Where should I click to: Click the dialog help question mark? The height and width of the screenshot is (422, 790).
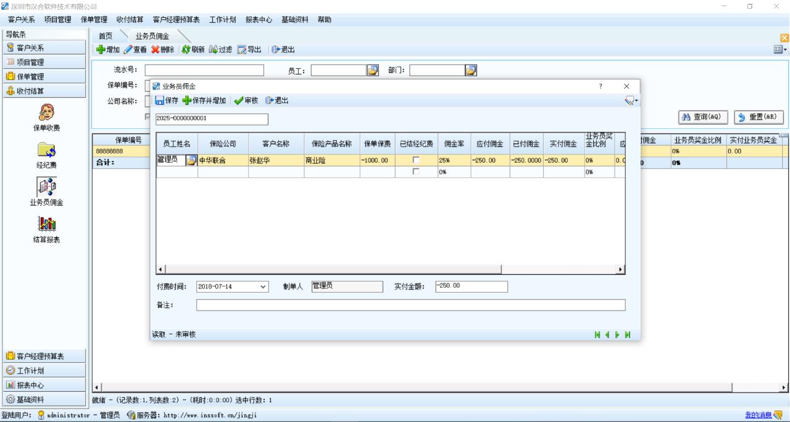[601, 86]
